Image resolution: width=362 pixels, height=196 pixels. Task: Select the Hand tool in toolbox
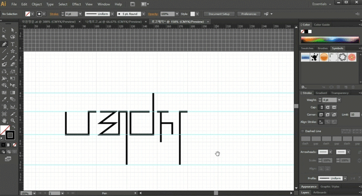coord(4,121)
